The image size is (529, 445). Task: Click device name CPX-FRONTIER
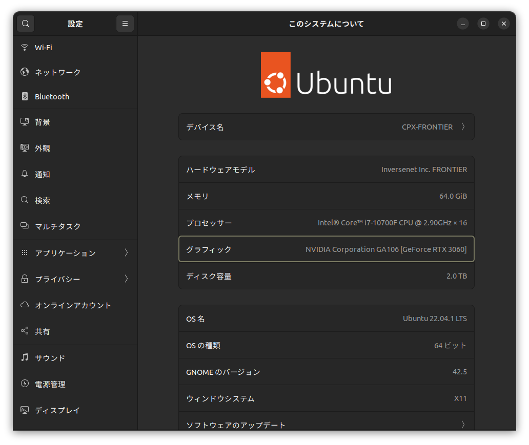427,127
